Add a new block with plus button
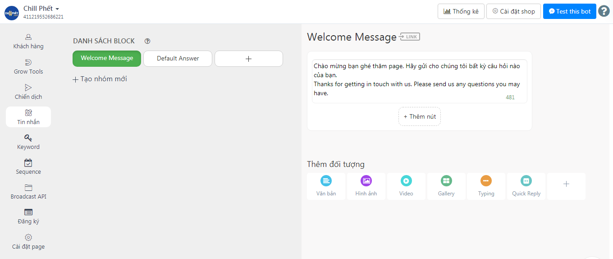Screen dimensions: 613x259 point(248,59)
